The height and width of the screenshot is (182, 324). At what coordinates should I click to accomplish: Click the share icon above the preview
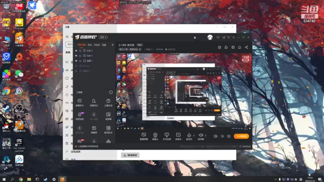click(x=246, y=47)
